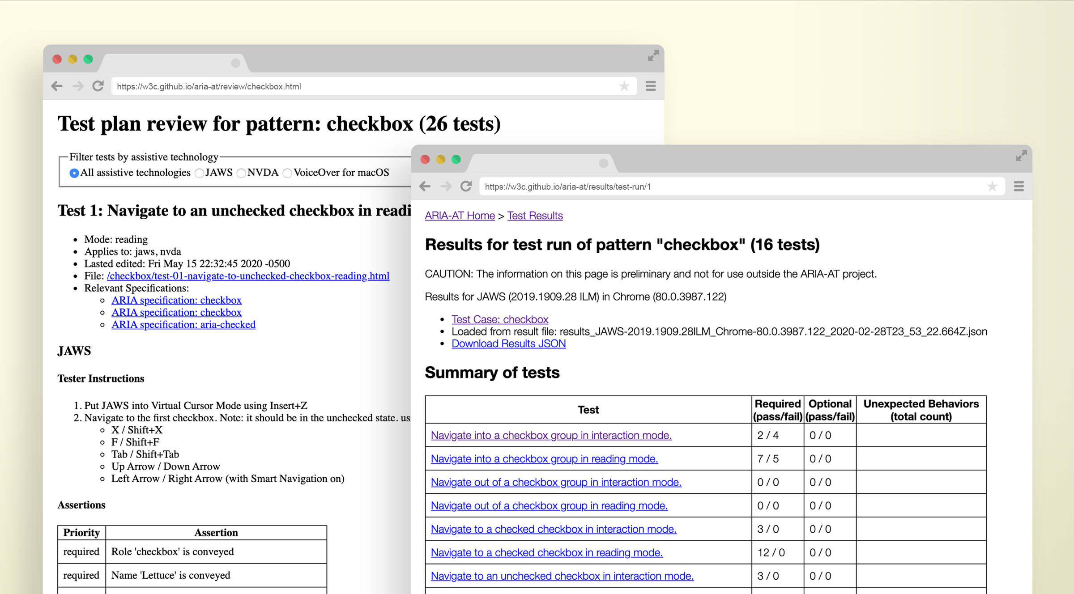The image size is (1074, 594).
Task: Expand review browser window to fullscreen
Action: click(x=653, y=55)
